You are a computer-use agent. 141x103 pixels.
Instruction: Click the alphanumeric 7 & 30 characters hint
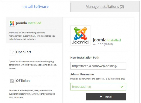(x=98, y=79)
